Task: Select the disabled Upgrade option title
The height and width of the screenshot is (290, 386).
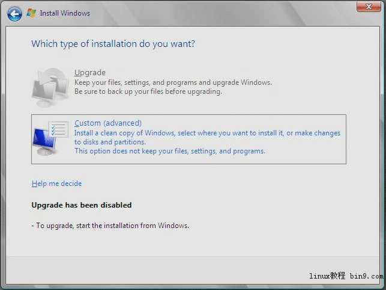Action: click(90, 73)
